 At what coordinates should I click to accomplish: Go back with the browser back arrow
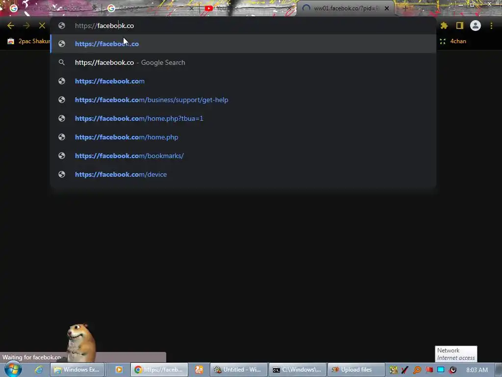tap(11, 26)
